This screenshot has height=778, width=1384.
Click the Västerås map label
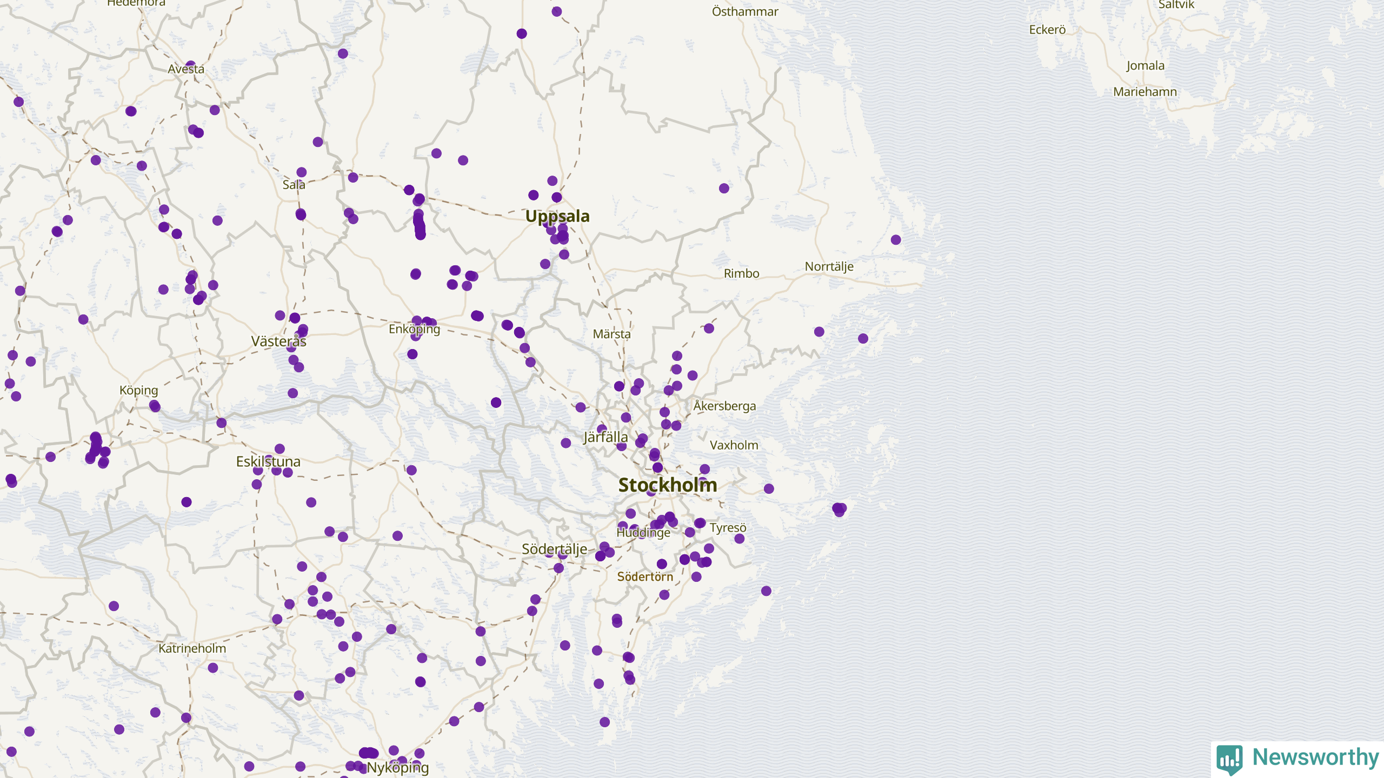point(278,341)
